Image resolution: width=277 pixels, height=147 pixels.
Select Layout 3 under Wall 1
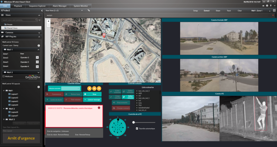[15, 101]
